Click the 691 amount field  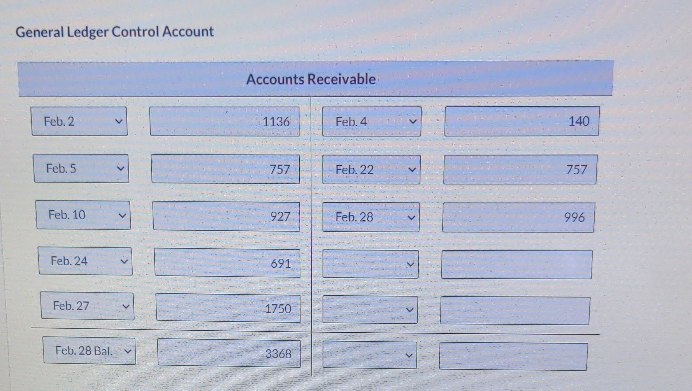tap(227, 264)
